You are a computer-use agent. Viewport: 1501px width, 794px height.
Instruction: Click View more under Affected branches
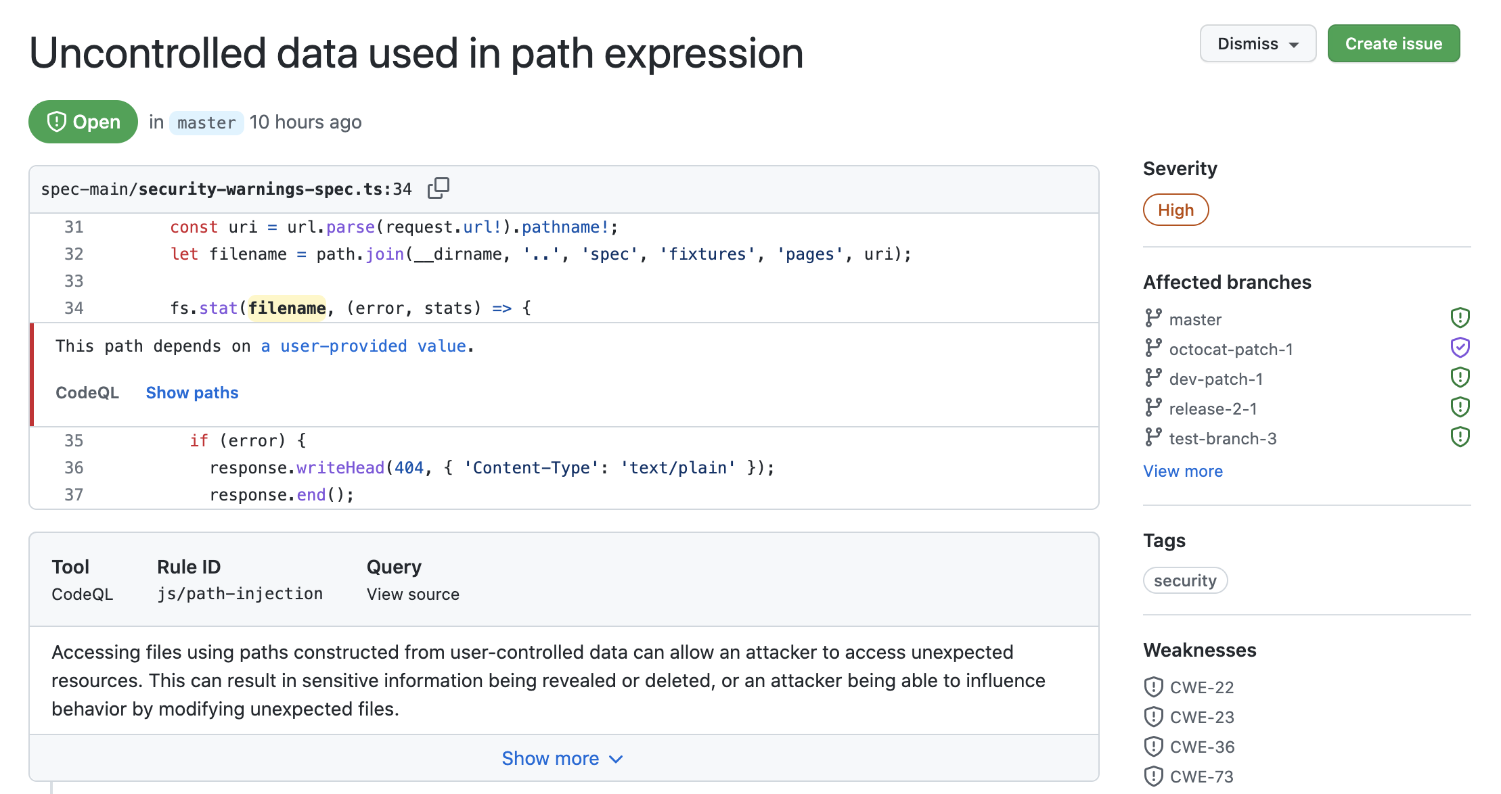[x=1183, y=471]
